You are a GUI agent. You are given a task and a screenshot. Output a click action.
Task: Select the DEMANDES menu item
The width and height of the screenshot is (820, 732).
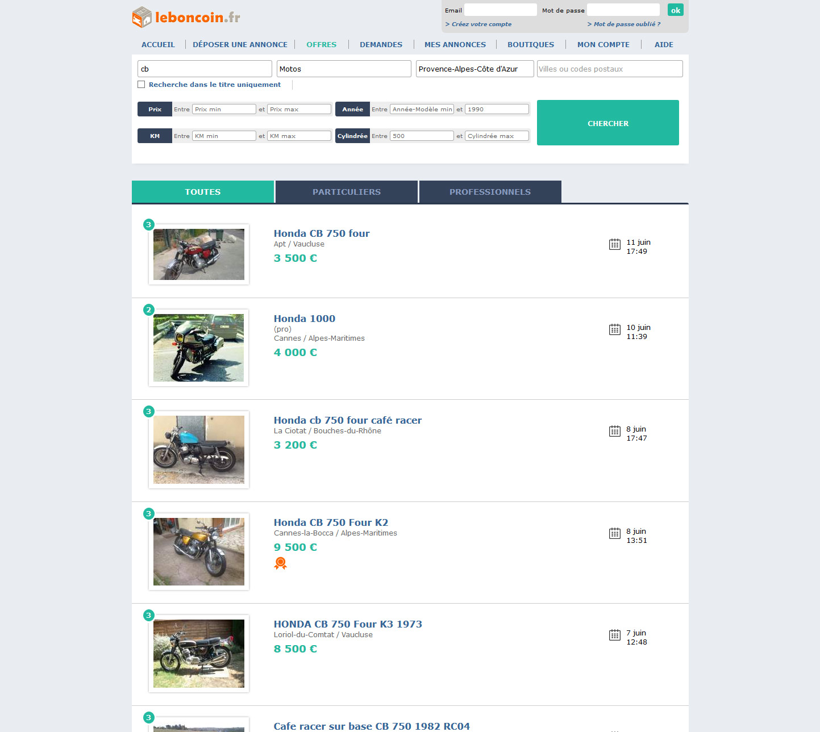(x=381, y=44)
